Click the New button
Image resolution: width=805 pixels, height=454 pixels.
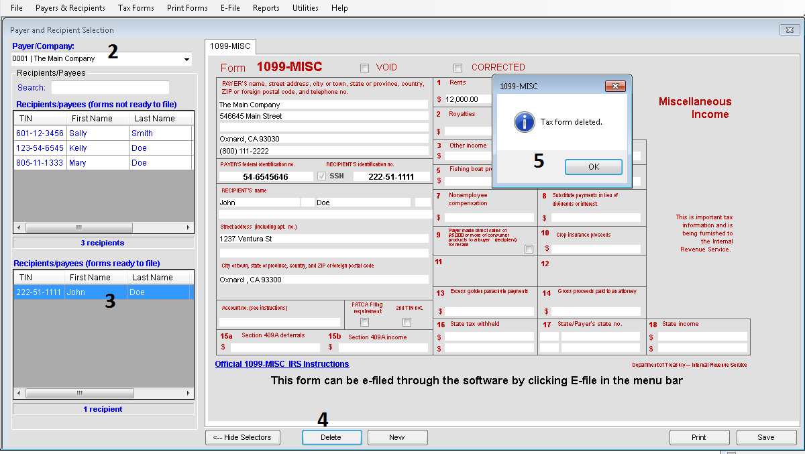397,437
